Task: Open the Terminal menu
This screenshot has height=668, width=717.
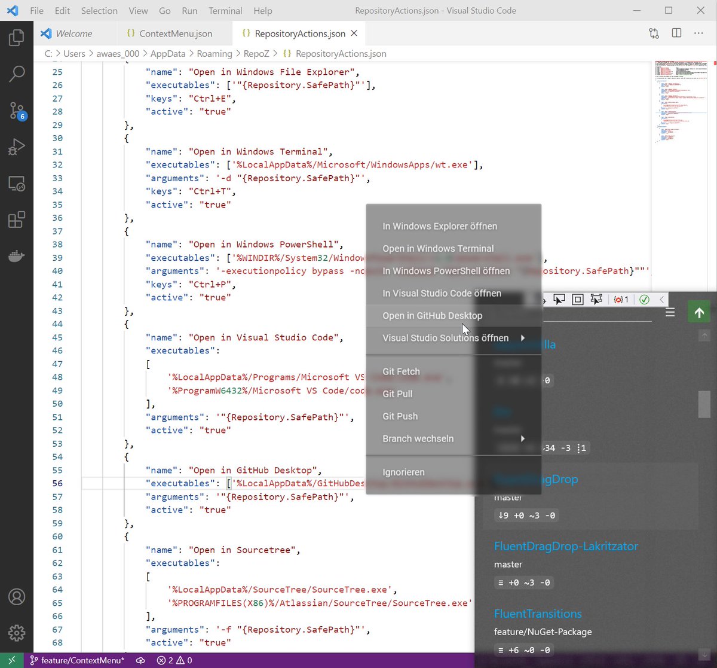Action: (x=225, y=11)
